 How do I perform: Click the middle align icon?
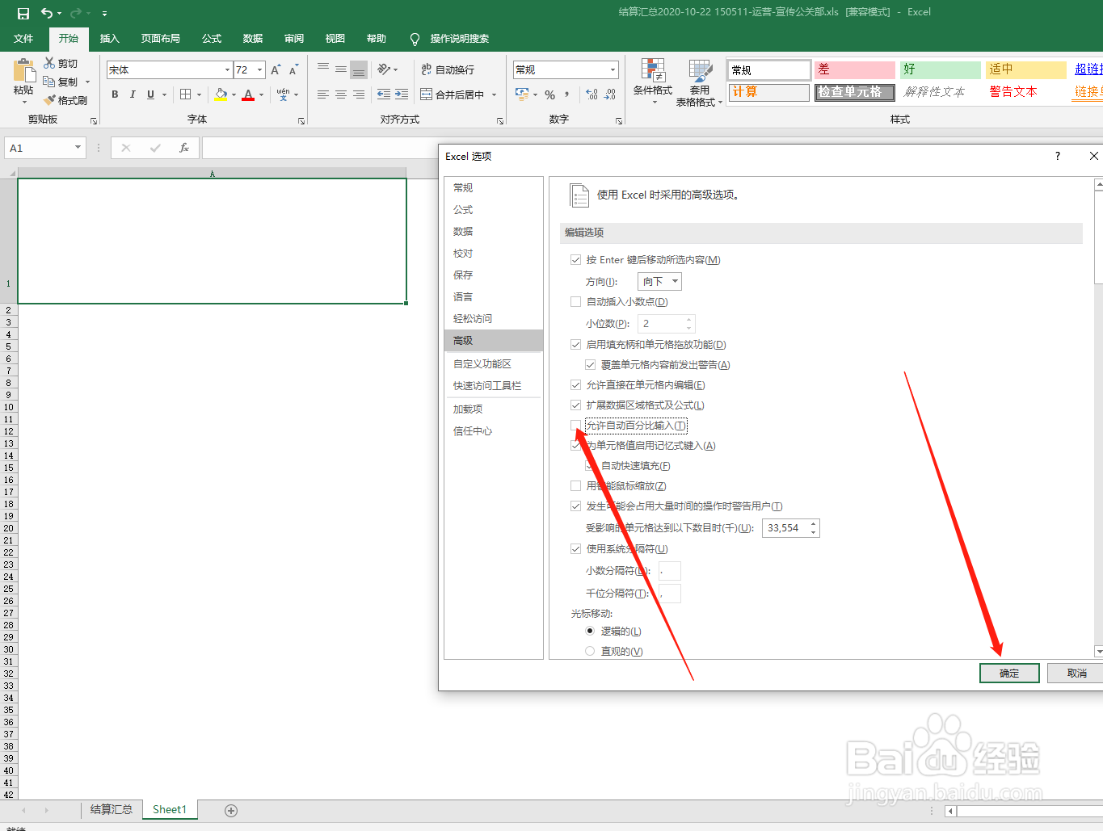click(341, 69)
